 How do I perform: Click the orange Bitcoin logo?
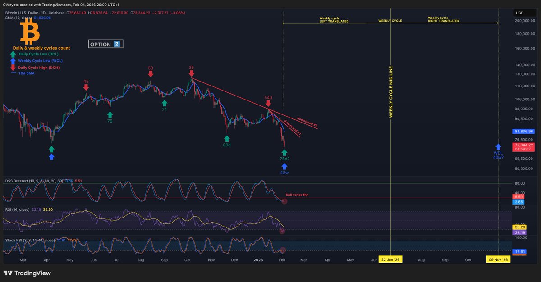click(30, 32)
